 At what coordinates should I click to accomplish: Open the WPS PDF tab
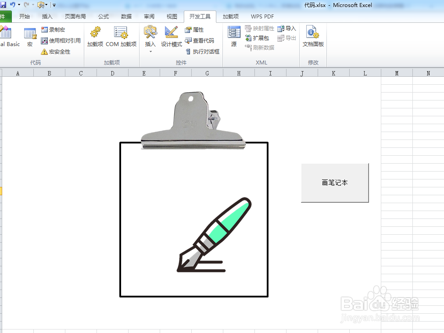[262, 17]
